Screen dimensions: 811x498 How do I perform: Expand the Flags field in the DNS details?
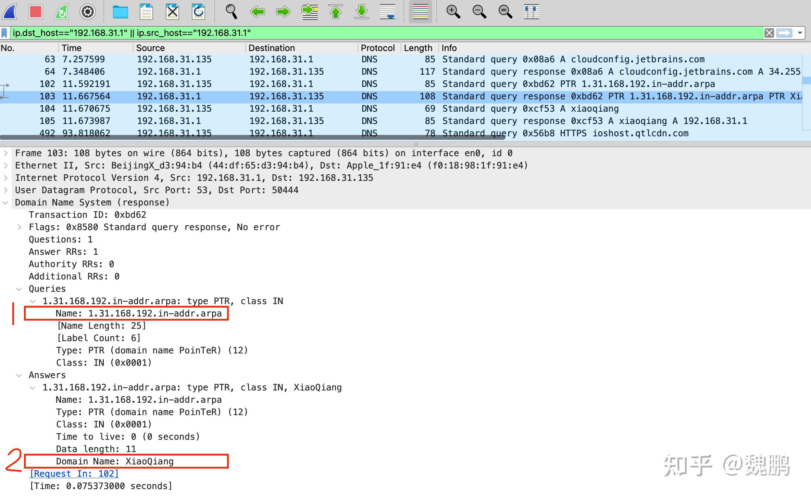tap(20, 227)
